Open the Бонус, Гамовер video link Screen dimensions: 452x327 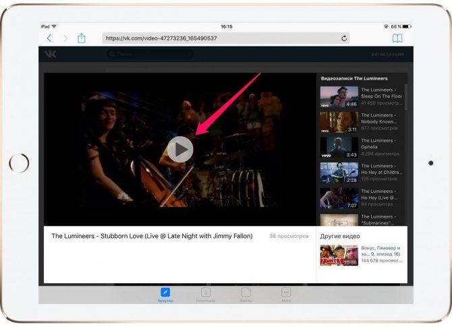[380, 251]
